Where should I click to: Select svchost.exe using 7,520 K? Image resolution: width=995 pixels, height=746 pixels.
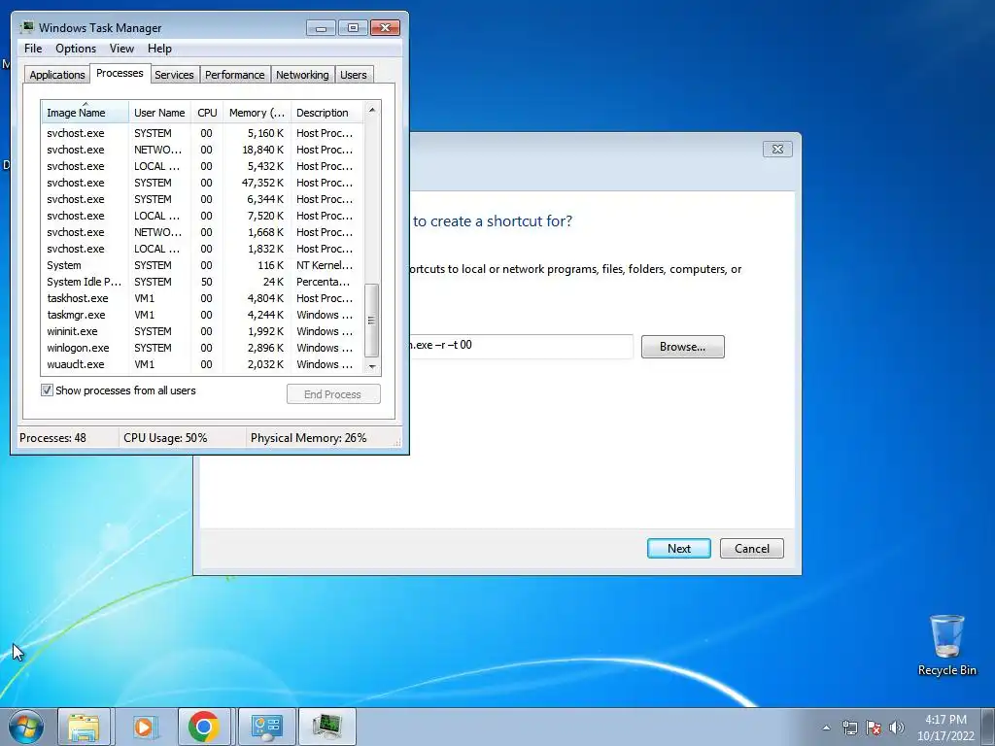click(x=202, y=216)
